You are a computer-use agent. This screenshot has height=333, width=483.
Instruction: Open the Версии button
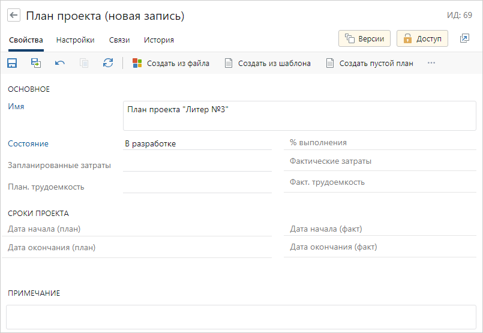(x=365, y=38)
